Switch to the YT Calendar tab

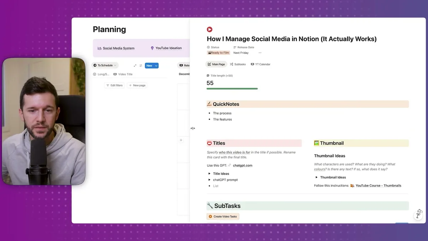tap(260, 64)
